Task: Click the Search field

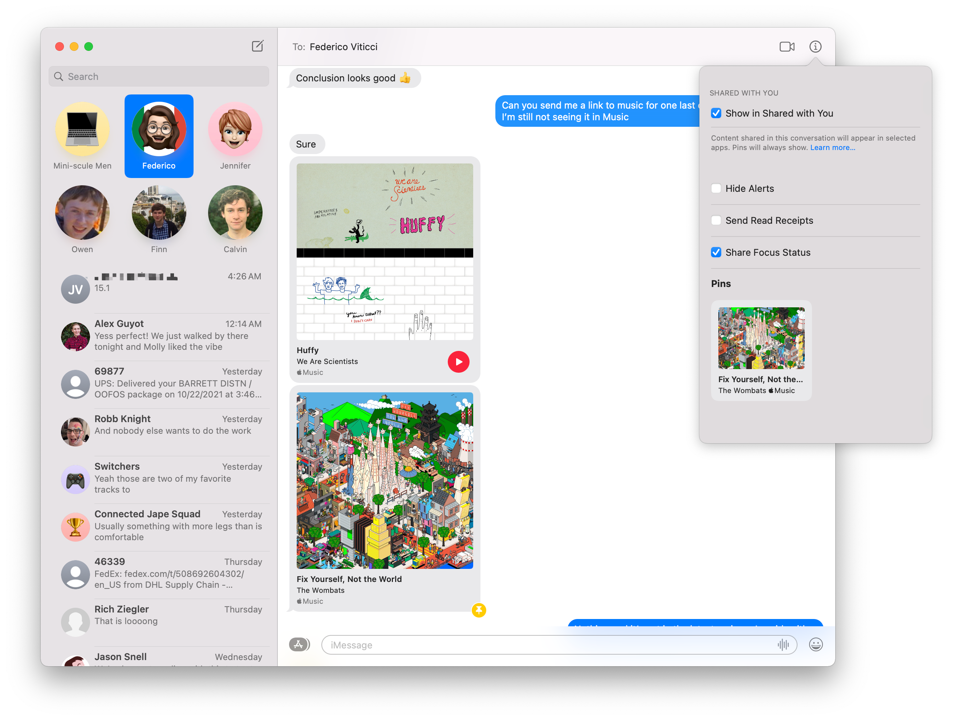Action: pos(158,77)
